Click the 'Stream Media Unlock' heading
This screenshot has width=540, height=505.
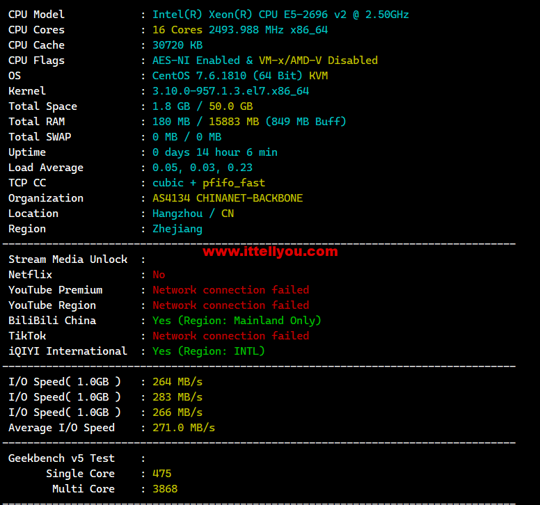click(x=67, y=259)
